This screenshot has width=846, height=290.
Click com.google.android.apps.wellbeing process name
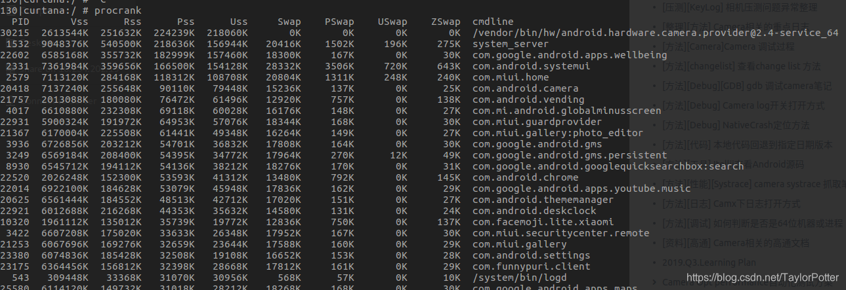click(x=570, y=55)
